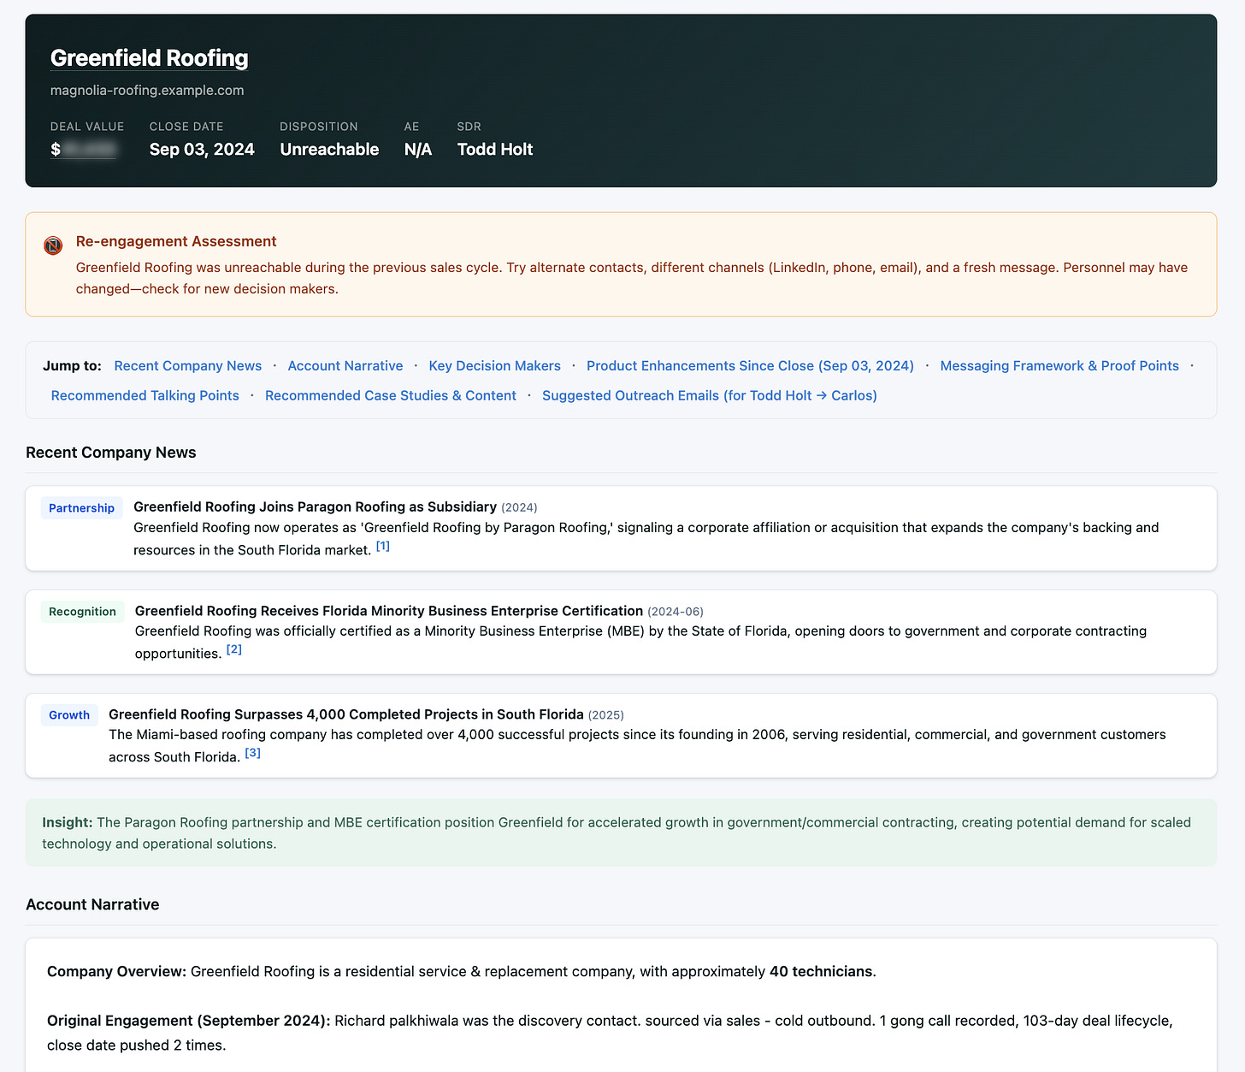Click the Florida Minority Business Enterprise Certification headline
Screen dimensions: 1245x1072
point(389,611)
